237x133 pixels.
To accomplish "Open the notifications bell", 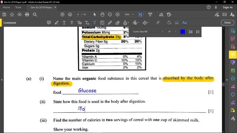I will coord(216,7).
